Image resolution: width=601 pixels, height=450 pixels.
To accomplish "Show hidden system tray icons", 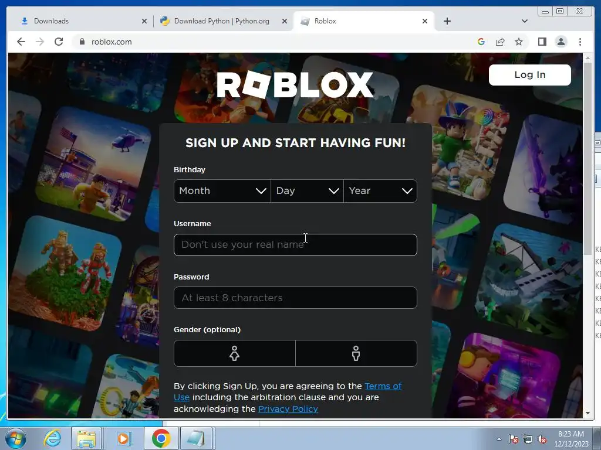I will [x=499, y=439].
